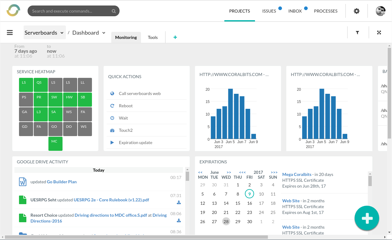Focus the search and execute commands field

coord(74,11)
